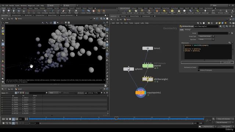Click the wrench tools icon in network toolbar
Viewport: 235px width, 132px height.
198,23
